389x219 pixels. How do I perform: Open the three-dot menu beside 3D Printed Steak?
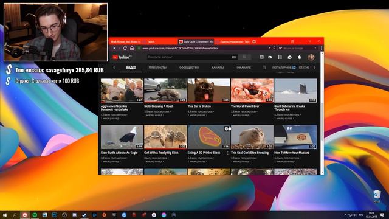(228, 153)
